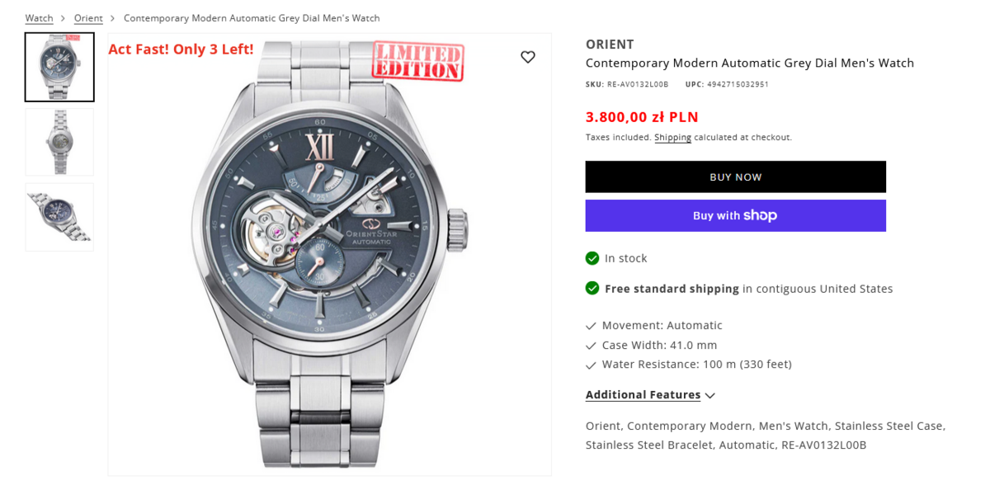990x490 pixels.
Task: Add watch to wishlist with heart icon
Action: click(528, 57)
